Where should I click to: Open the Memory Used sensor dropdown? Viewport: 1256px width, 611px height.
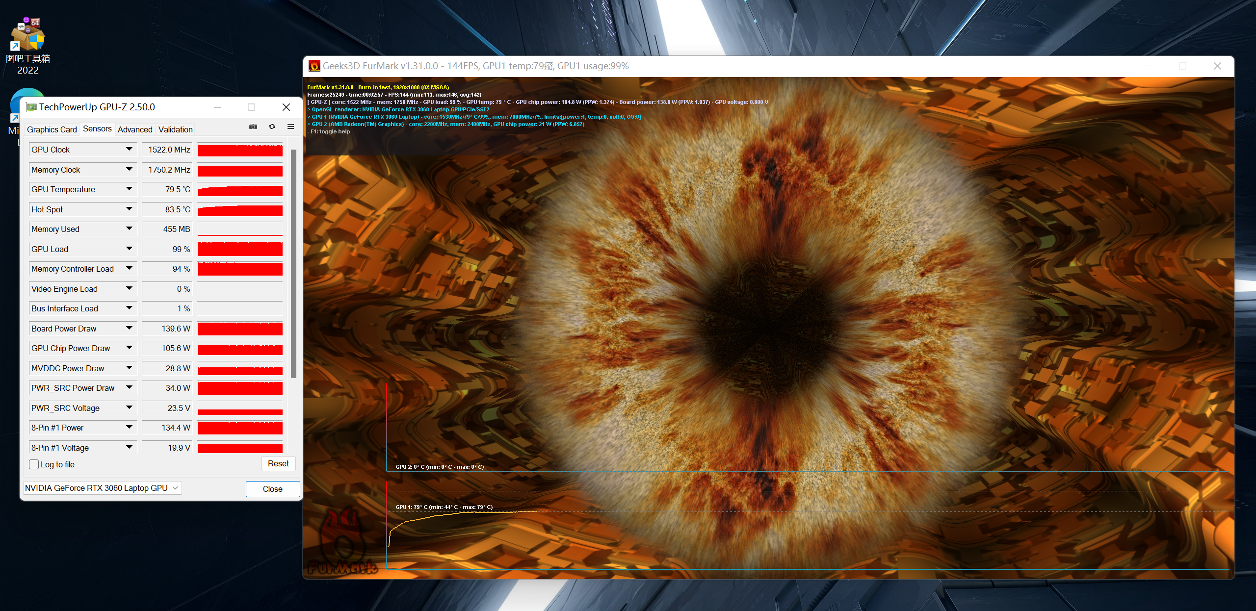[x=129, y=229]
